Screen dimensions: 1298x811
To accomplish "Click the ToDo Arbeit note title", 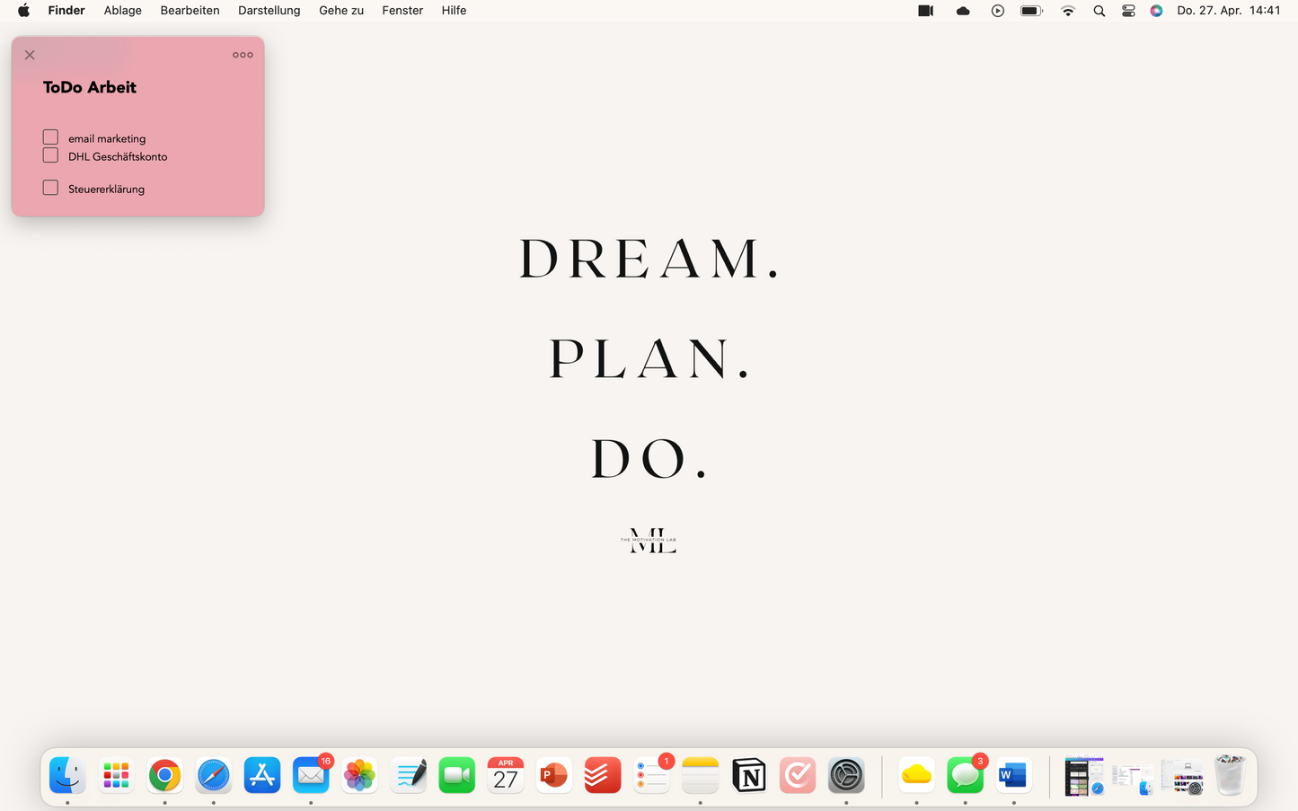I will click(90, 87).
